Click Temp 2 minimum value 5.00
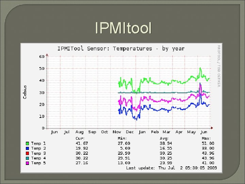The width and height of the screenshot is (245, 184). tap(125, 148)
